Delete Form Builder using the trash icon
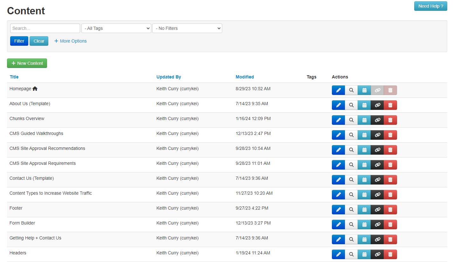This screenshot has width=453, height=262. pyautogui.click(x=390, y=224)
